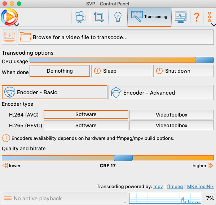Close the SVP Control Panel window
Image resolution: width=216 pixels, height=205 pixels.
tap(5, 4)
